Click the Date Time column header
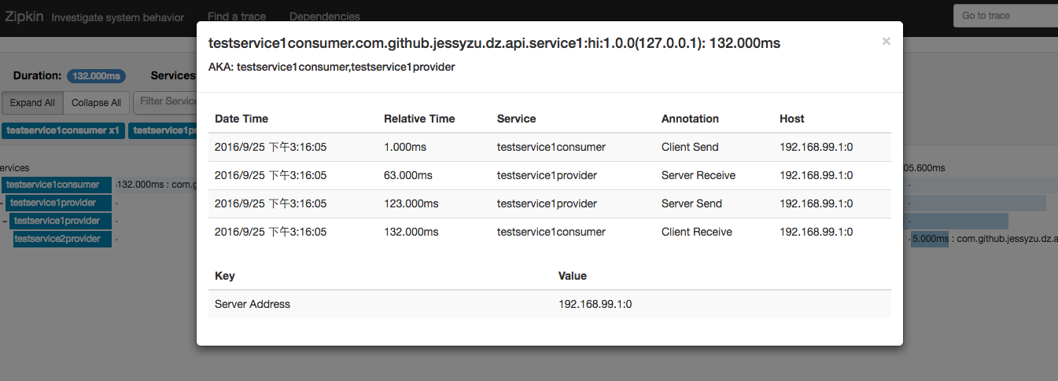This screenshot has height=381, width=1058. click(241, 119)
